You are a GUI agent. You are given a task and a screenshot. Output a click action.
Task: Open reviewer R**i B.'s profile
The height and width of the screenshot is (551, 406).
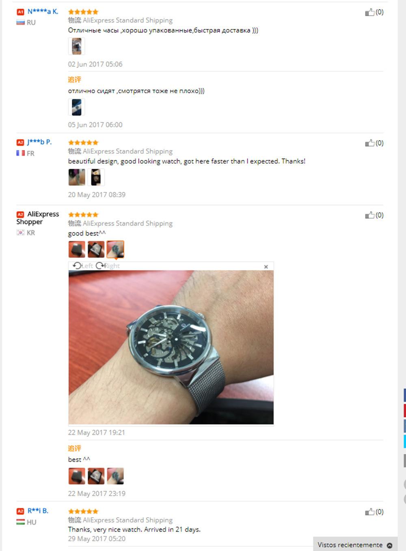tap(38, 511)
